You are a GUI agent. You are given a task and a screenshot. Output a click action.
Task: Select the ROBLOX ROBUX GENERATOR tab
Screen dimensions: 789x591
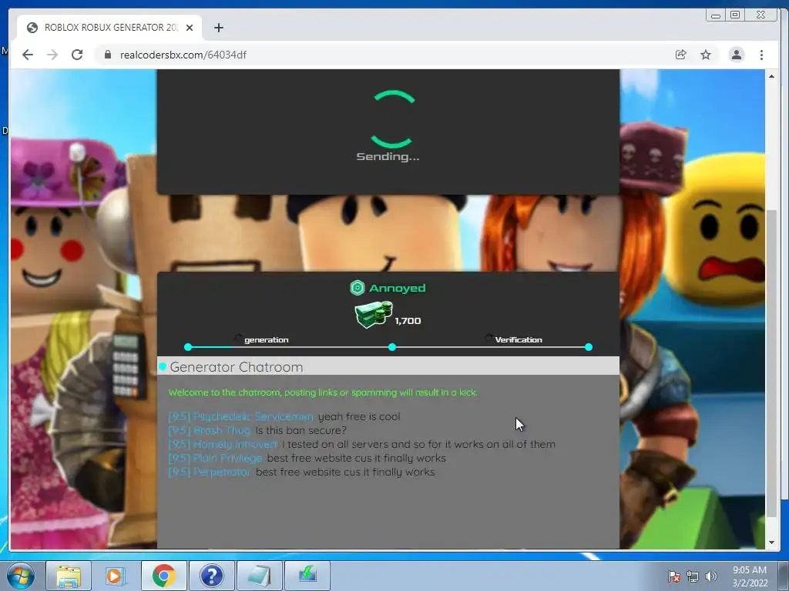click(109, 28)
